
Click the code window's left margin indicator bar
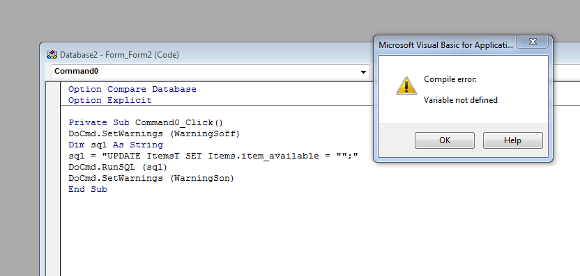click(x=52, y=179)
